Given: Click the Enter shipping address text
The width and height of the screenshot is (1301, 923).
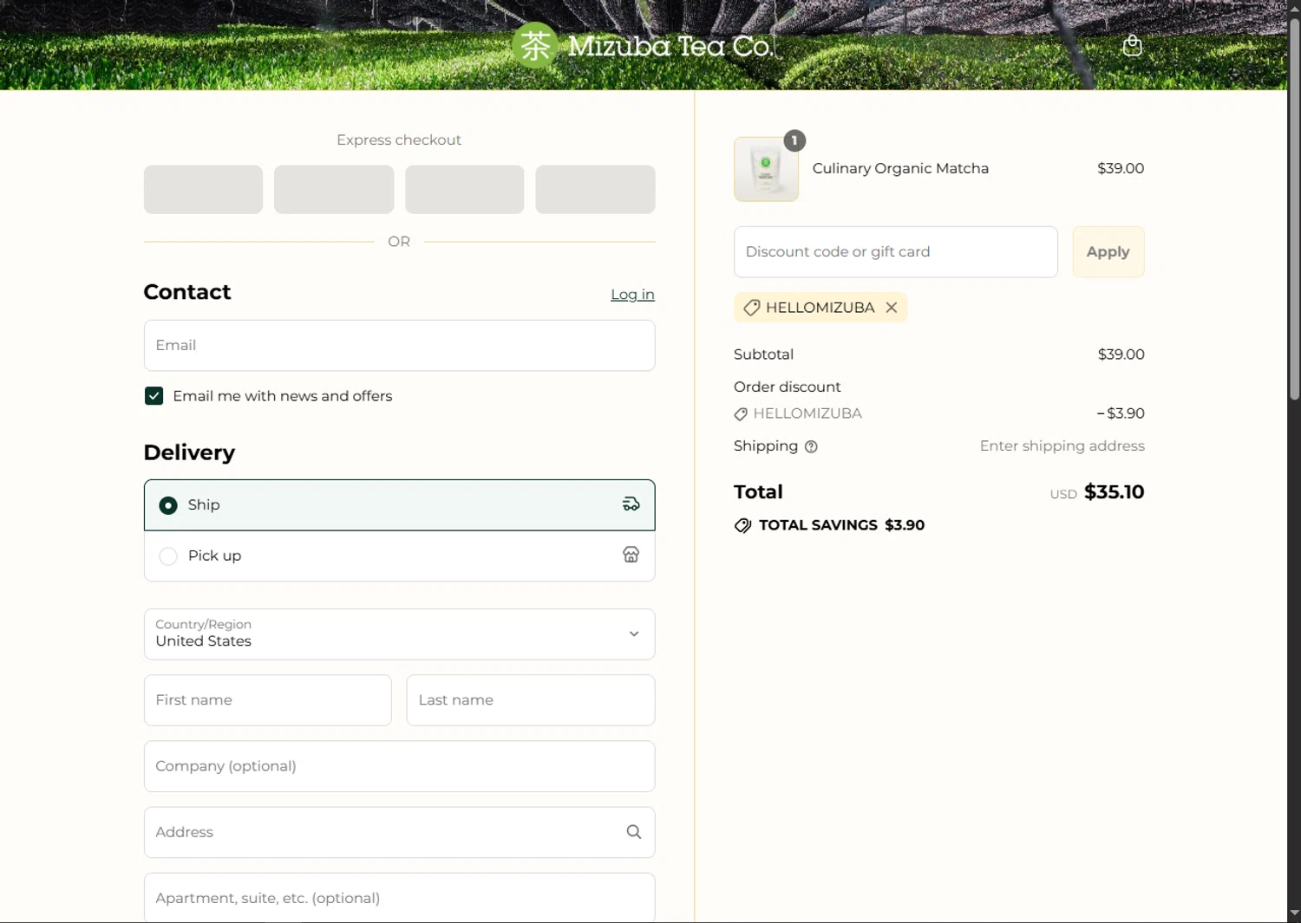Looking at the screenshot, I should (x=1062, y=446).
